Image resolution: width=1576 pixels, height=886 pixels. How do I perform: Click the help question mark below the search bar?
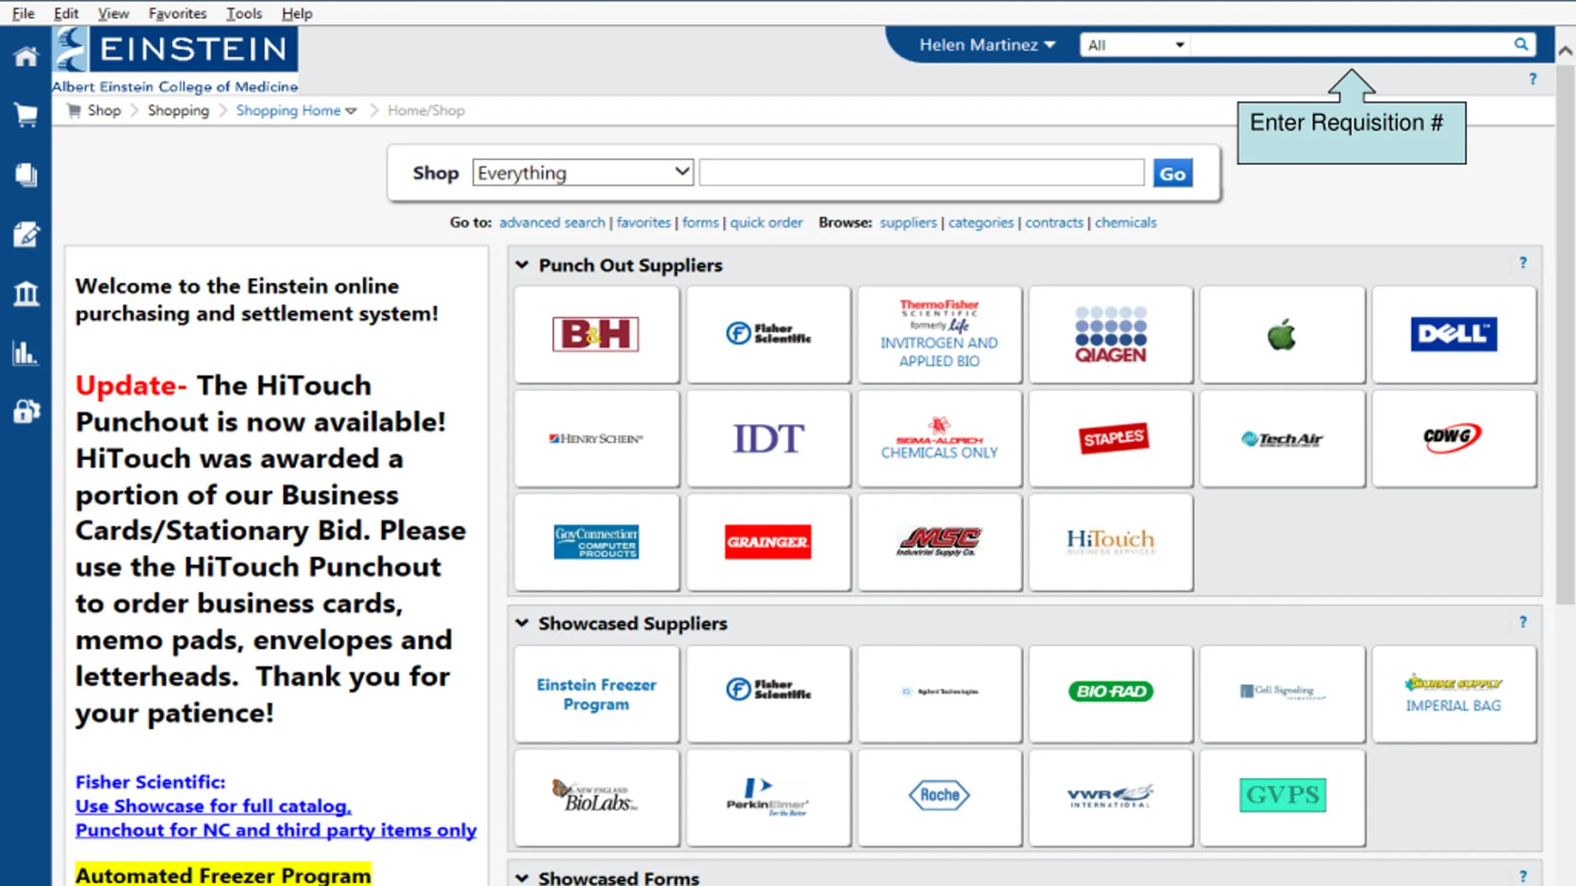[x=1533, y=79]
